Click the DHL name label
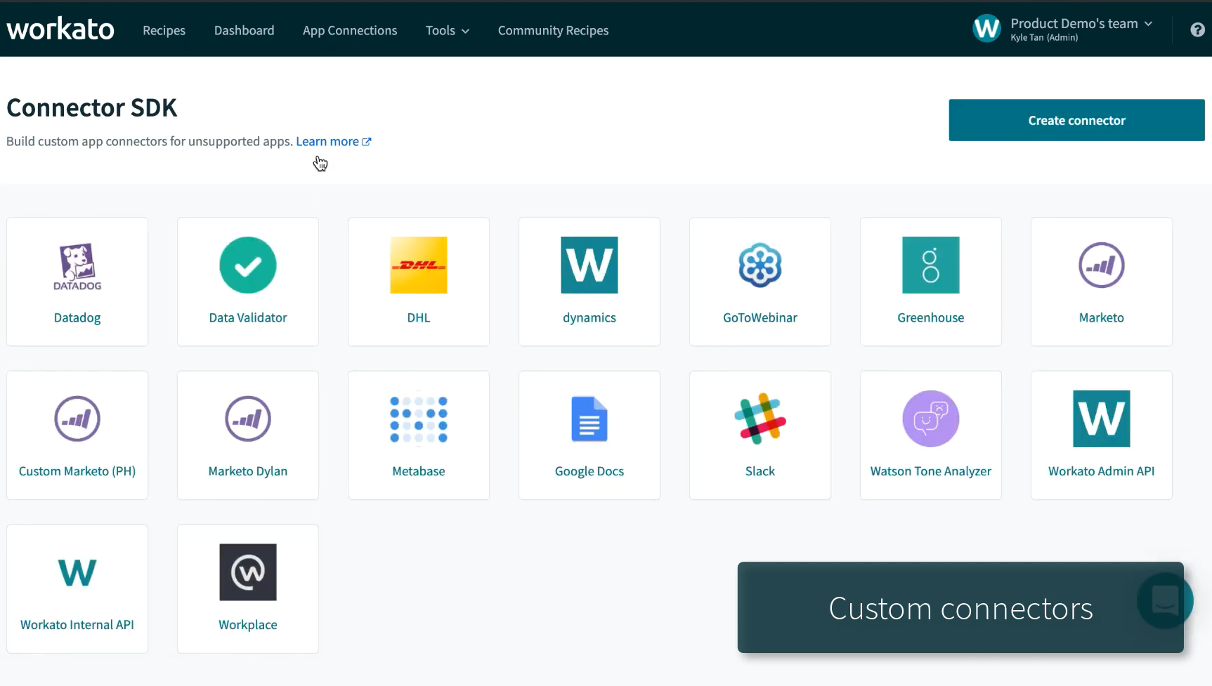Screen dimensions: 1212x686 419,317
